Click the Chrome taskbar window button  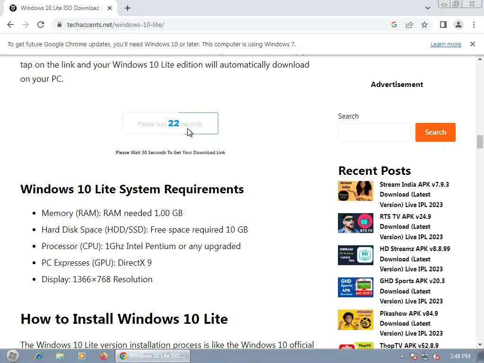(x=153, y=356)
